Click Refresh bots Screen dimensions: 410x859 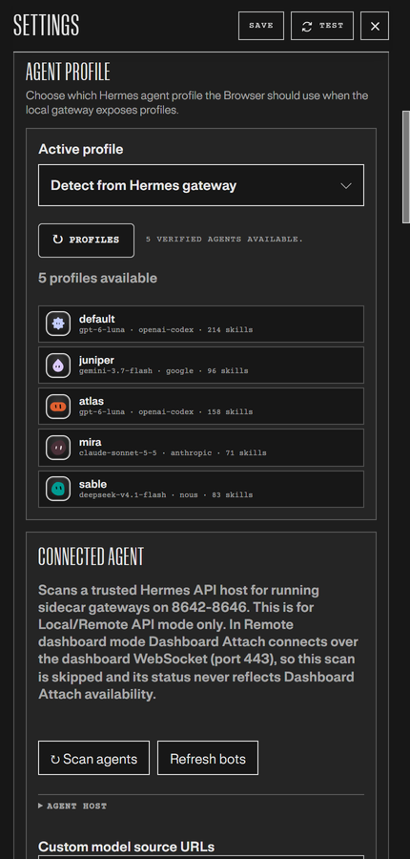click(x=208, y=758)
